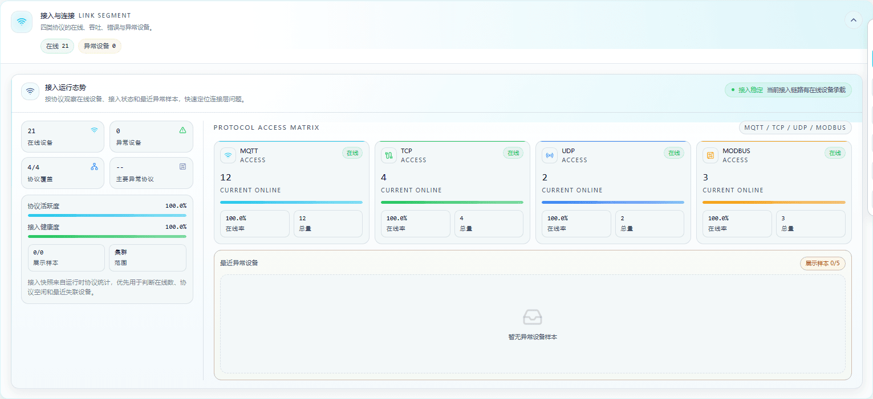Click the MQTT / TCP / UDP / MODBUS pill

point(795,127)
